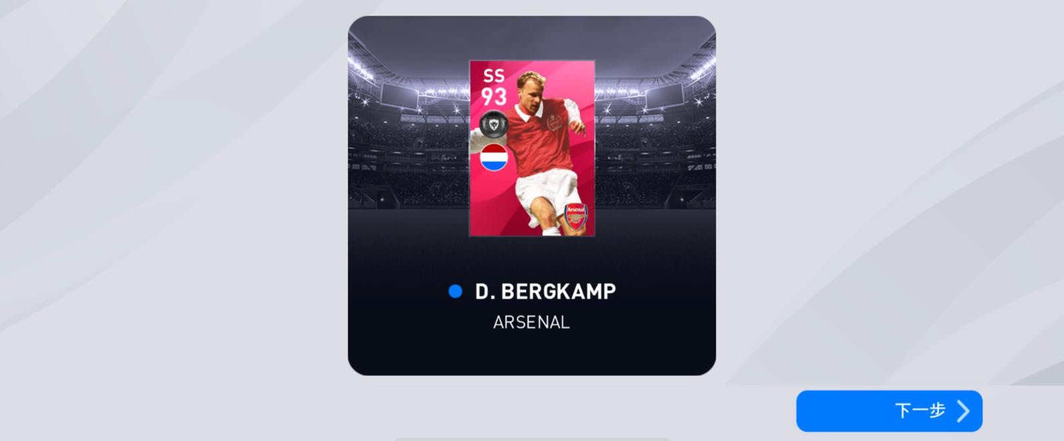Tap the 下一步 next step button

click(889, 411)
